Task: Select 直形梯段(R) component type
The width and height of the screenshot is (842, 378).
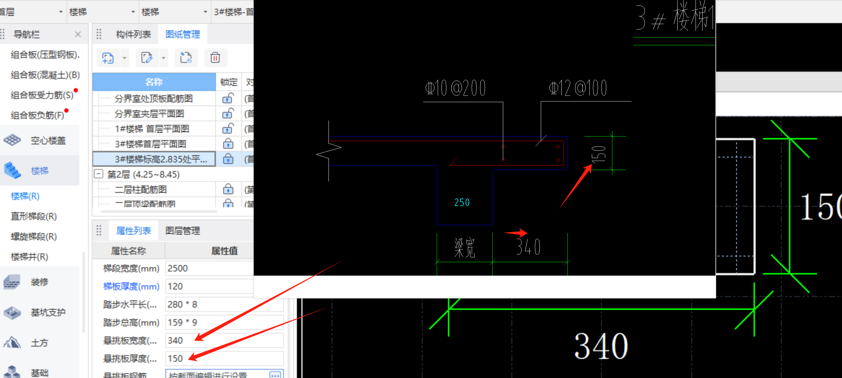Action: point(34,216)
